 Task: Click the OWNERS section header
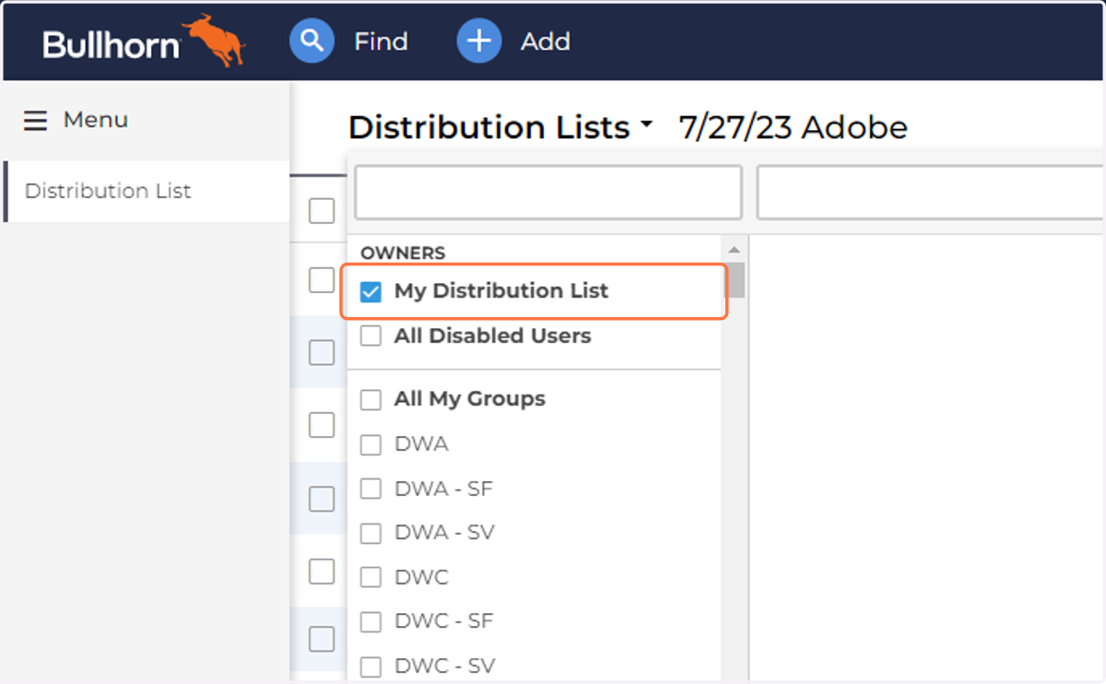(x=403, y=253)
